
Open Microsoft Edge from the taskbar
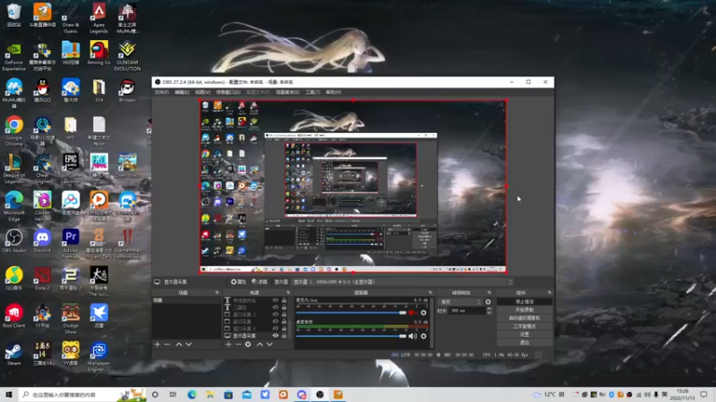[x=192, y=395]
